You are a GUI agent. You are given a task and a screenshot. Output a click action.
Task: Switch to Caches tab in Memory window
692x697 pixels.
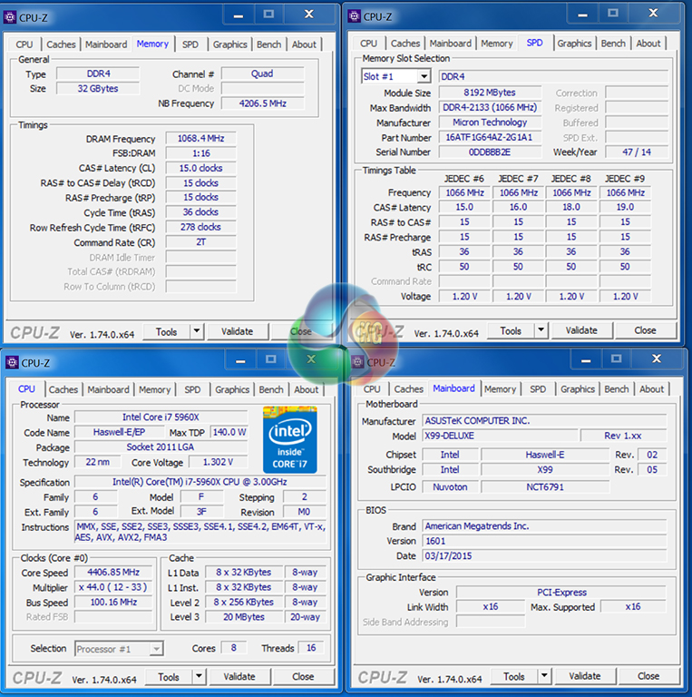coord(61,44)
